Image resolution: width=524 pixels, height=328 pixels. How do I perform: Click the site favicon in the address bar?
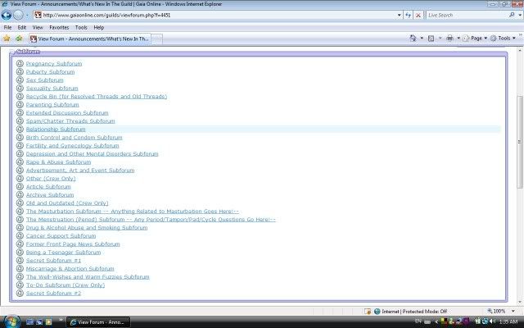pos(38,15)
